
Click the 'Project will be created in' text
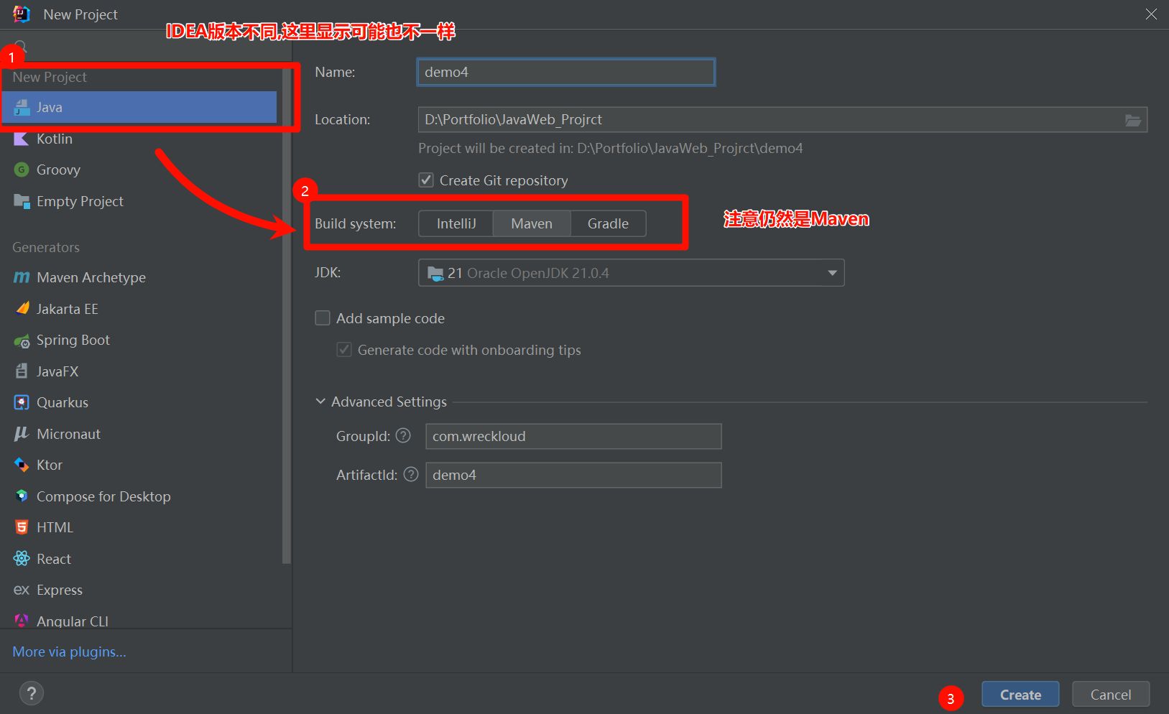tap(611, 149)
